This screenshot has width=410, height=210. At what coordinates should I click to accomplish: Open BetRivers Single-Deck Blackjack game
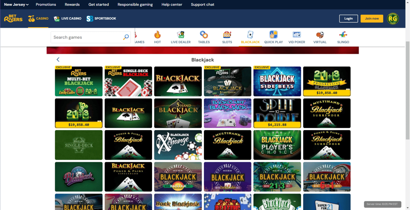click(128, 81)
